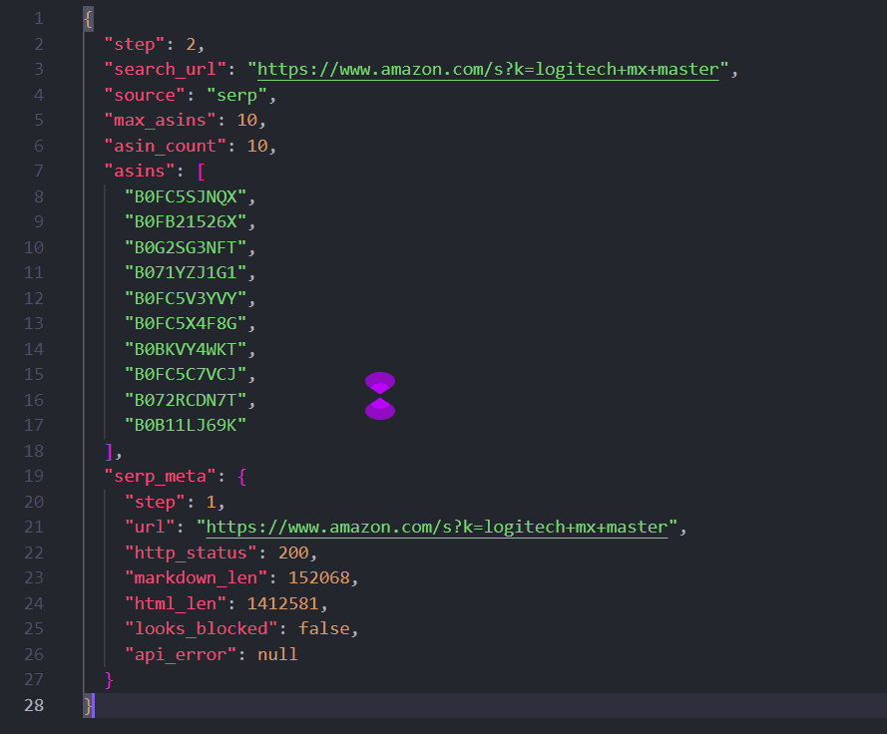Viewport: 887px width, 734px height.
Task: Select the asin_count value 10 on line 6
Action: pos(257,146)
